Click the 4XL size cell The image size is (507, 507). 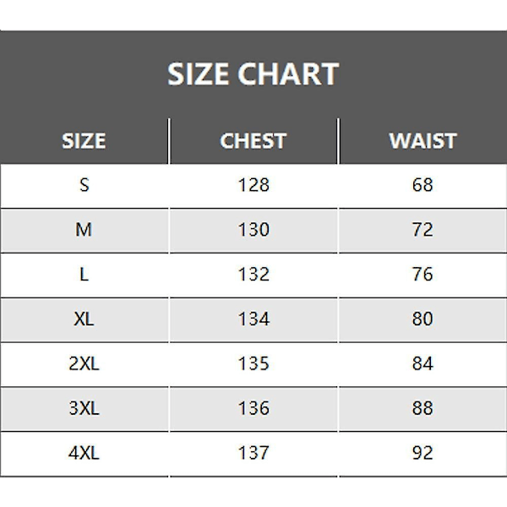tap(84, 453)
